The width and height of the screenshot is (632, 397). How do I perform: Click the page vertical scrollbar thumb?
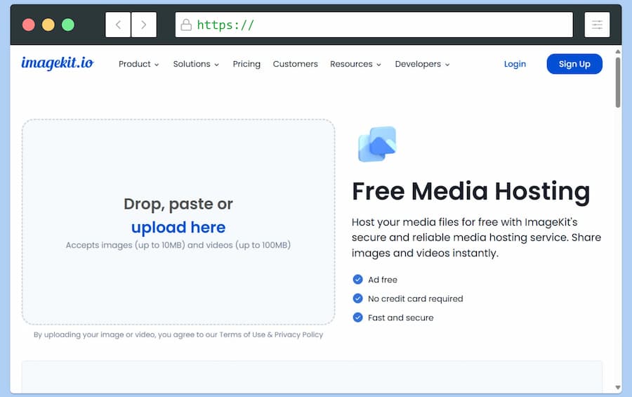[x=618, y=82]
